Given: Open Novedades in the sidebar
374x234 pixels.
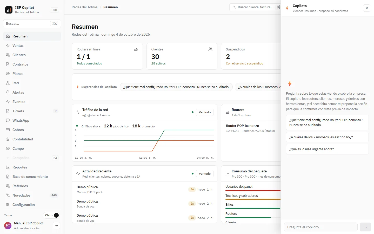Looking at the screenshot, I should click(x=32, y=195).
